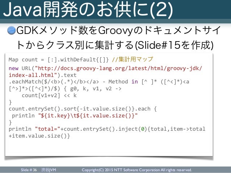Click the comment "//集計用マップ"
Screen dimensions: 231x173
click(133, 59)
